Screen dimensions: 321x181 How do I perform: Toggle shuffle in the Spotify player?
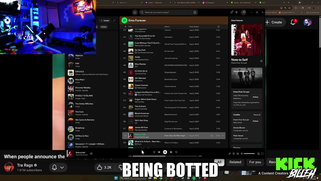coord(154,152)
